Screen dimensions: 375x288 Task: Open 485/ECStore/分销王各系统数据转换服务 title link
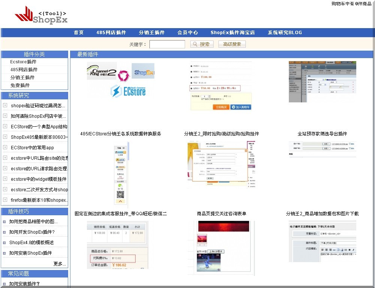point(121,134)
